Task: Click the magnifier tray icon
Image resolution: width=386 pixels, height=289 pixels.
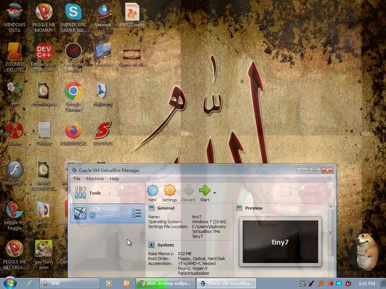Action: (321, 284)
